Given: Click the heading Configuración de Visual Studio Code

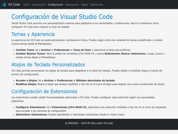Looking at the screenshot, I should coord(62,17).
